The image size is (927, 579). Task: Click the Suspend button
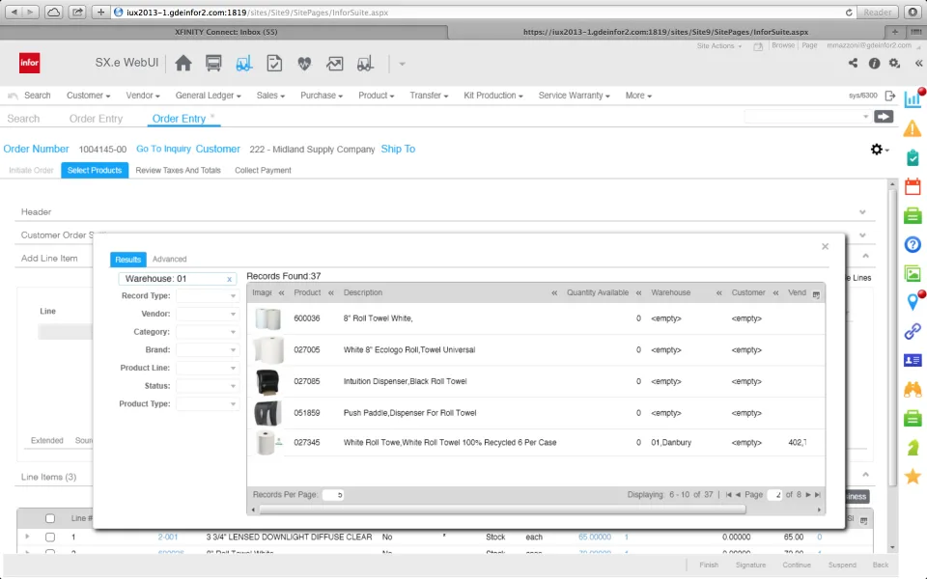click(x=842, y=565)
